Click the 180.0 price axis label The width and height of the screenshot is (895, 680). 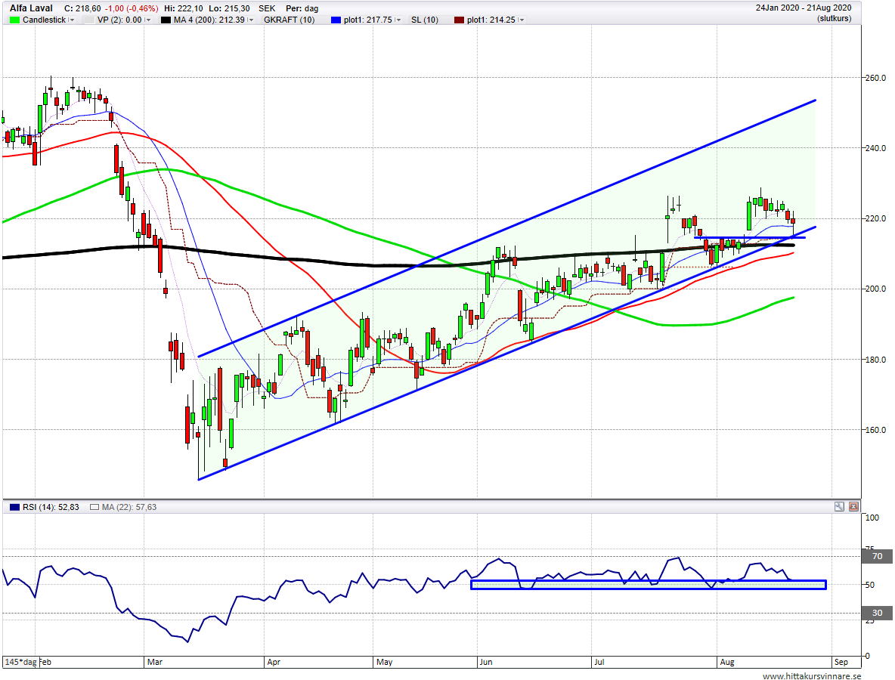click(x=875, y=360)
